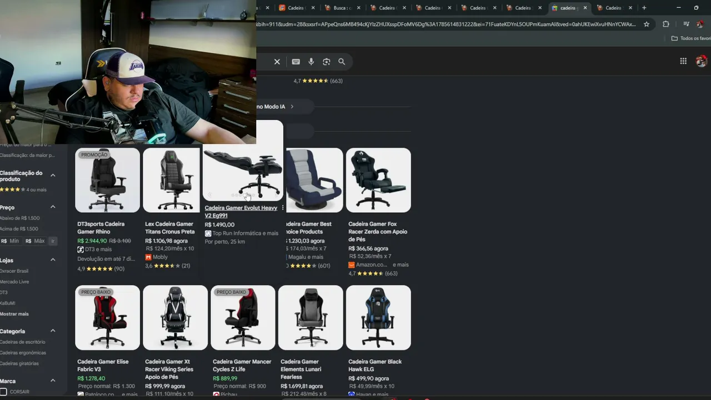Open Cadeira Gamer Black Hawk ELG image
The width and height of the screenshot is (711, 400).
click(x=378, y=318)
